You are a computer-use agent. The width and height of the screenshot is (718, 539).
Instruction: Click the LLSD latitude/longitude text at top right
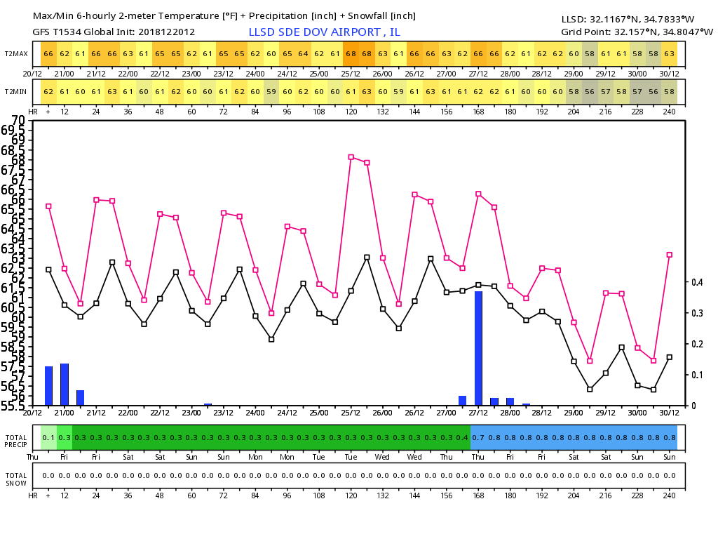pos(637,19)
